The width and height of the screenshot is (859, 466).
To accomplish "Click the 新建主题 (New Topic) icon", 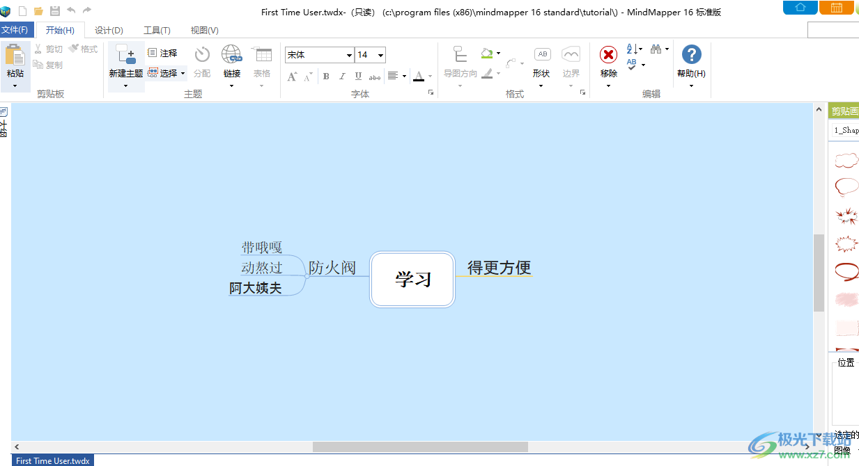I will [126, 56].
